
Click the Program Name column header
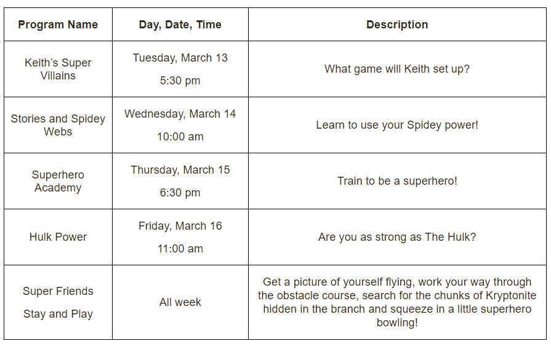coord(58,25)
